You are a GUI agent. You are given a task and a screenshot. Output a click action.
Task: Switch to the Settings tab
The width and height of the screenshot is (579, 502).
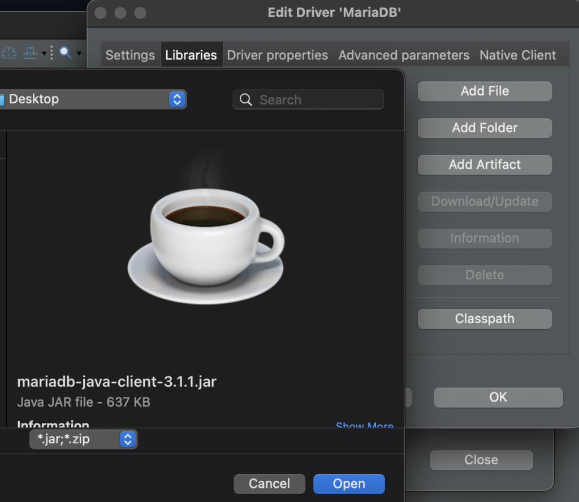coord(130,55)
